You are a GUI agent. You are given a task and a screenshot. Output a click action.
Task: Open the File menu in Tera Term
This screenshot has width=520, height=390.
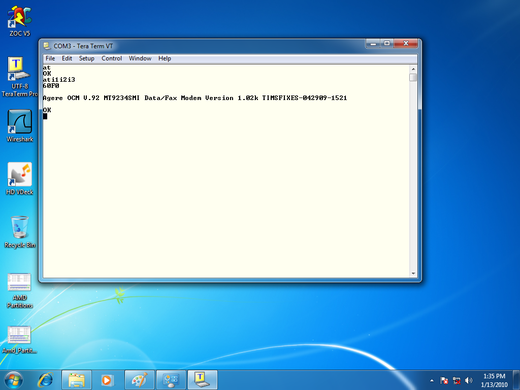point(50,58)
